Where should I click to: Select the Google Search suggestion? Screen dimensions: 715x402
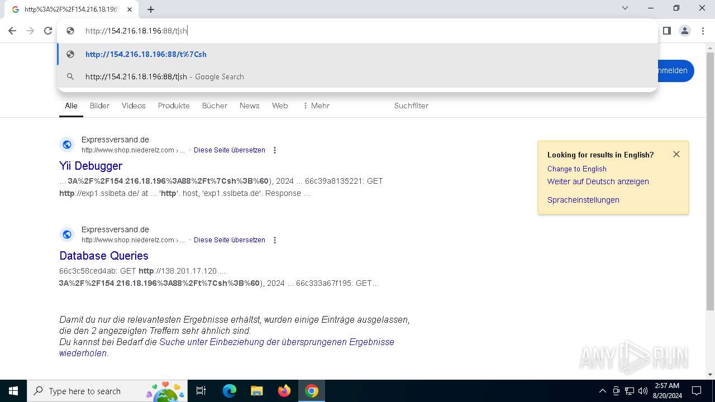(x=357, y=76)
